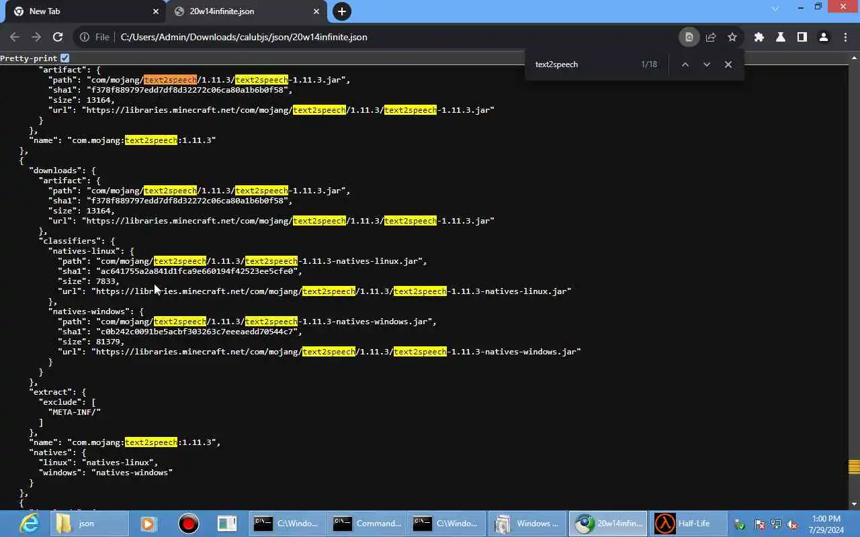Click the sha1 ac641755a2a841d1fca9e660194f42523ee5cfe0 value
This screenshot has height=537, width=860.
click(198, 271)
